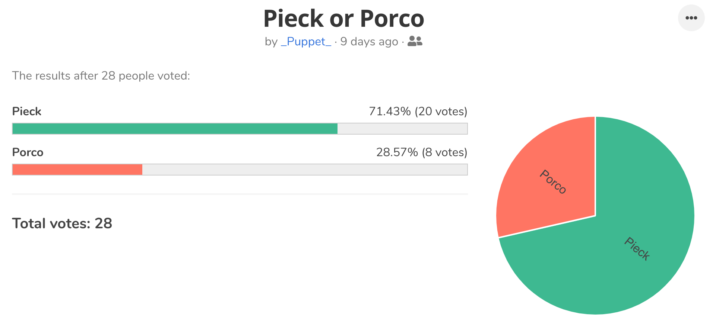
Task: Open the _Puppet_ author profile link
Action: click(306, 42)
